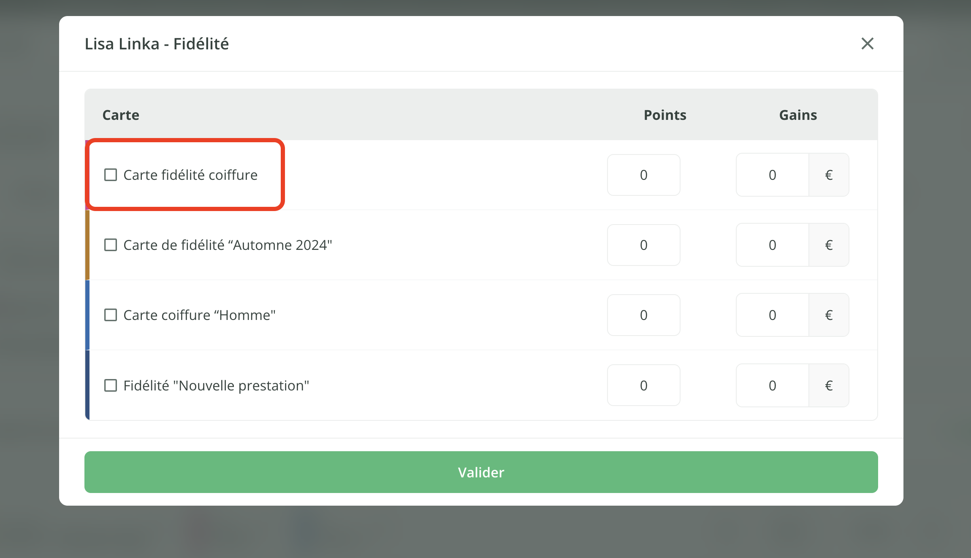This screenshot has width=971, height=558.
Task: Click the Valider button
Action: (481, 472)
